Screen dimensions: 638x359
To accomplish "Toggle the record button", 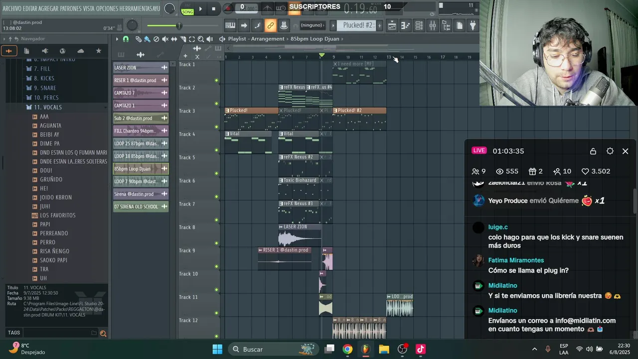I will [x=227, y=8].
